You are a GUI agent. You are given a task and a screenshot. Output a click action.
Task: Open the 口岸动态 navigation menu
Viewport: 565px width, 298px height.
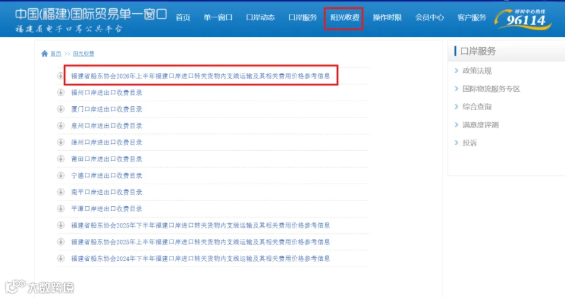click(x=260, y=18)
